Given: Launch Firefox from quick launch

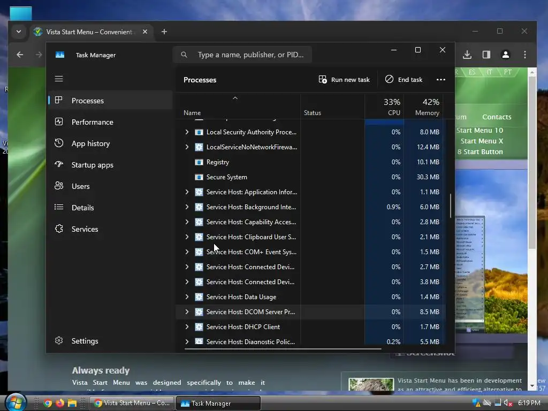Looking at the screenshot, I should [60, 403].
